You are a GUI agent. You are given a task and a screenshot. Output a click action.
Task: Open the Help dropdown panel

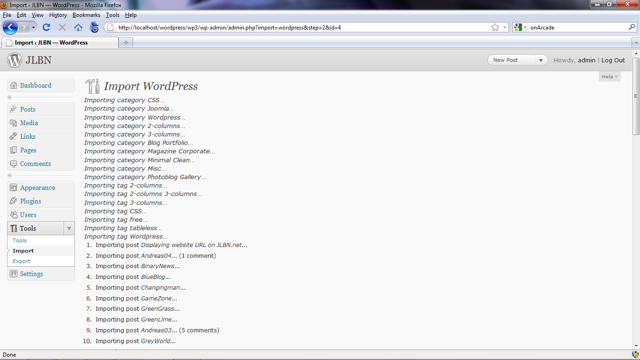tap(610, 76)
